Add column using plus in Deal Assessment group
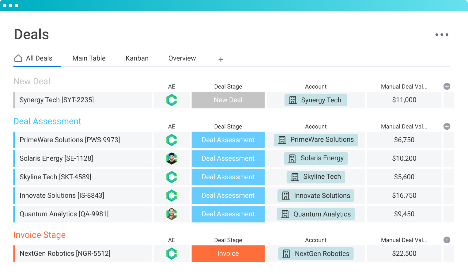The height and width of the screenshot is (274, 468). (x=447, y=126)
